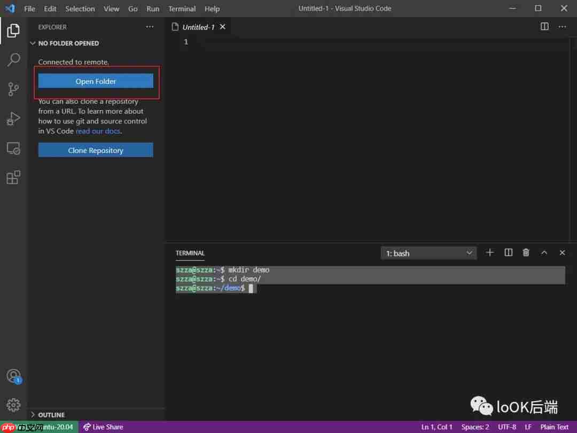Open the Run and Debug view

point(13,119)
